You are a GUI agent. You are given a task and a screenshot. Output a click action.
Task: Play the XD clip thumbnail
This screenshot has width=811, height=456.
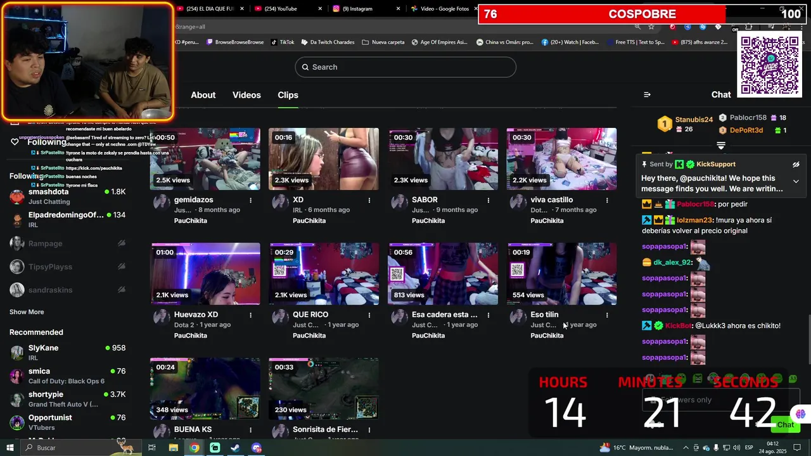(x=324, y=159)
